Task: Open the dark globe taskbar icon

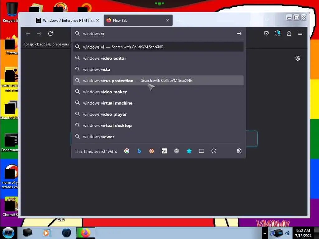Action: point(66,233)
